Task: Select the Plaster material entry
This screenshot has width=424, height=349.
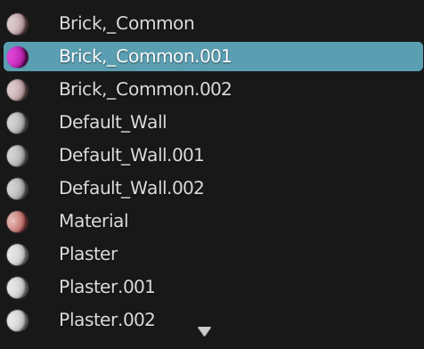Action: pos(213,255)
